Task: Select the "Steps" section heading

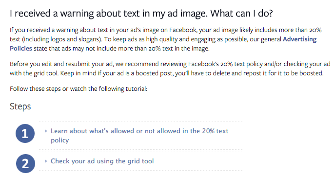Action: [x=20, y=106]
